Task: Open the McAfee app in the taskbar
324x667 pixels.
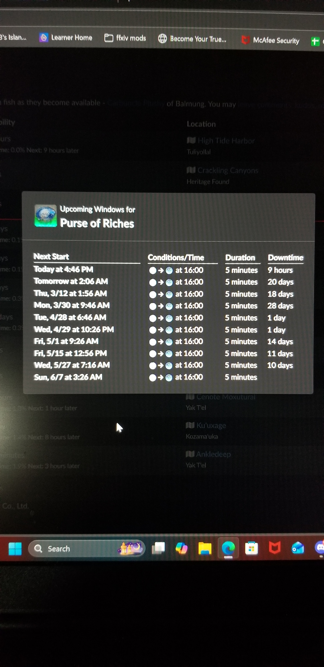Action: click(274, 548)
